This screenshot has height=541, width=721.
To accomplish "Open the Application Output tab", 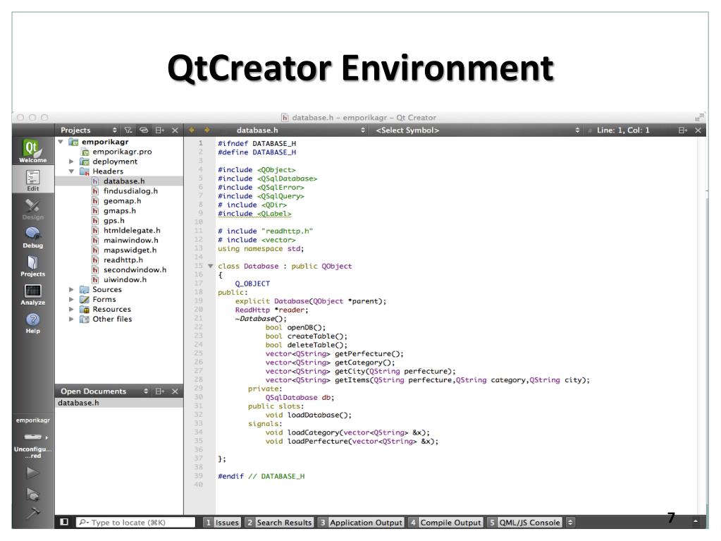I will (361, 523).
